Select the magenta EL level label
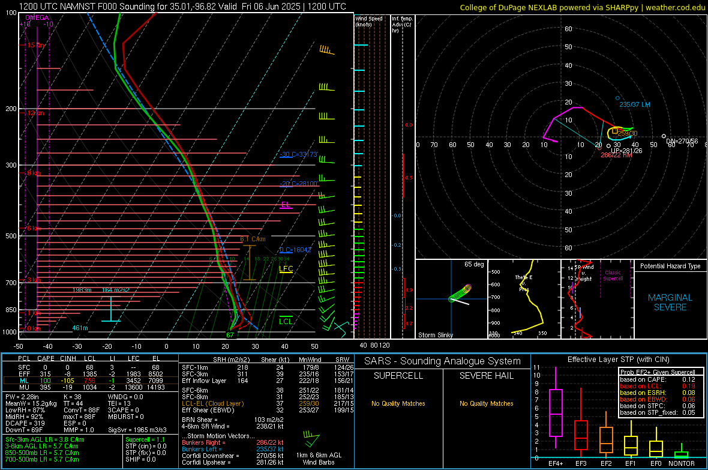Screen dimensions: 708x470 (286, 204)
